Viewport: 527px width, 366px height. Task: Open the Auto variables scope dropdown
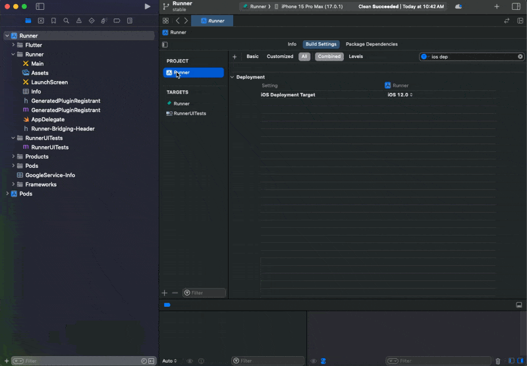[x=169, y=361]
